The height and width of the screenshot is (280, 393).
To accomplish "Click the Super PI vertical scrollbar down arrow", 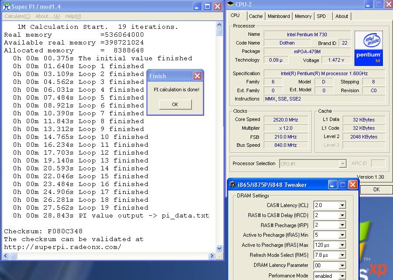I will tap(220, 248).
